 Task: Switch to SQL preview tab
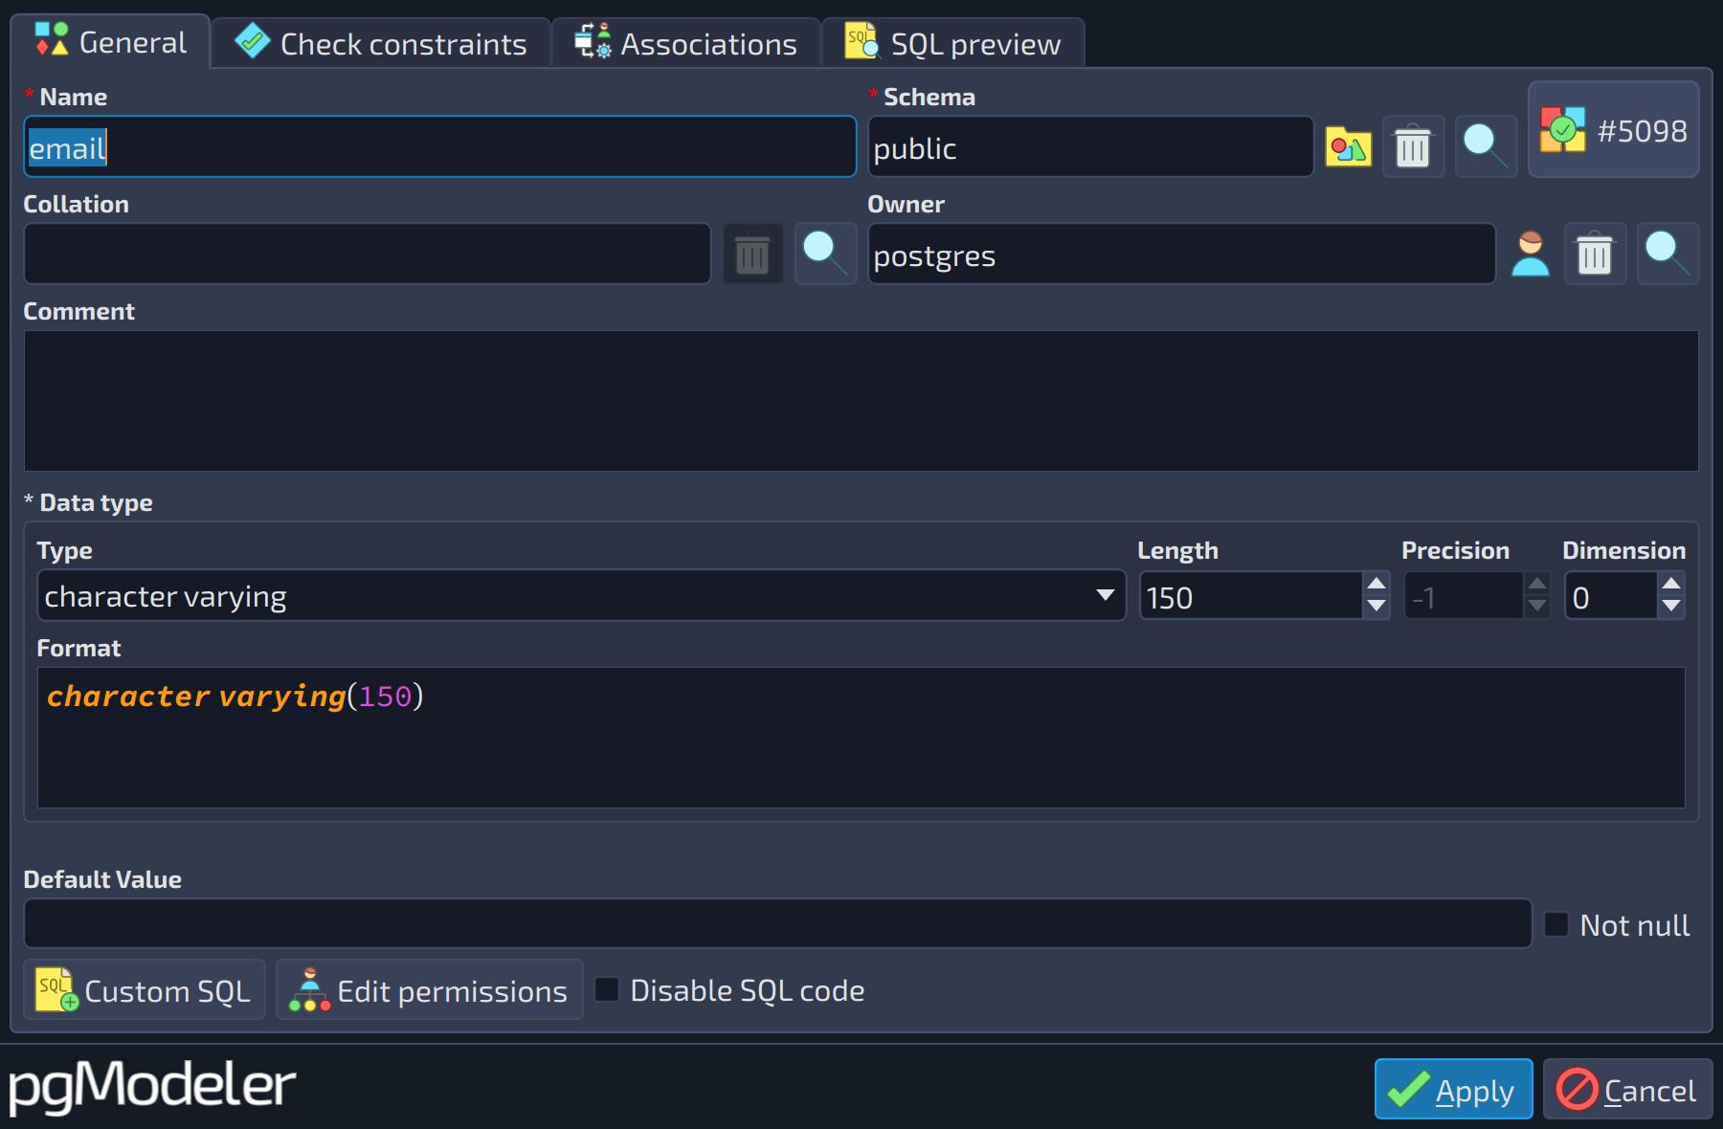tap(953, 44)
